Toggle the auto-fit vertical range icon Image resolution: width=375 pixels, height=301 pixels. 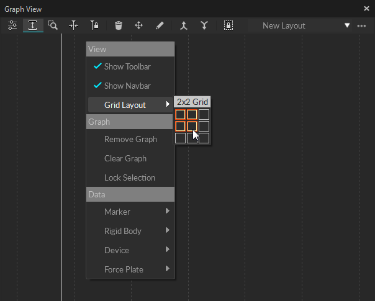pyautogui.click(x=33, y=25)
